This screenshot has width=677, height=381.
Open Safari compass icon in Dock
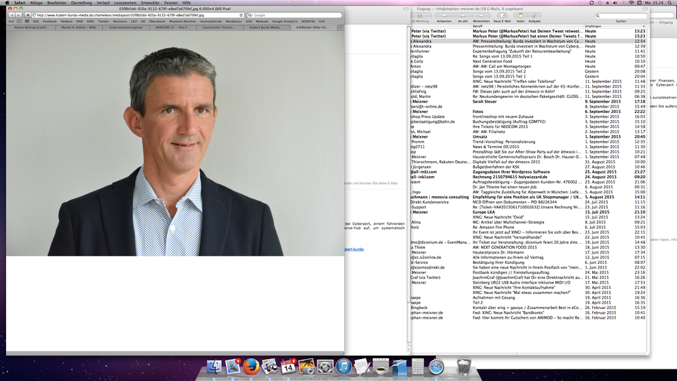click(x=436, y=367)
